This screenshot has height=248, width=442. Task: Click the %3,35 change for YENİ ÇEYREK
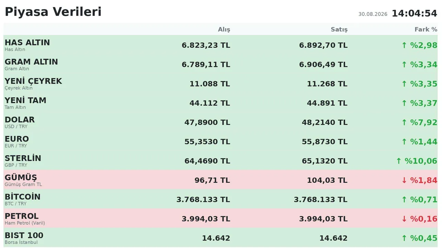pos(419,84)
